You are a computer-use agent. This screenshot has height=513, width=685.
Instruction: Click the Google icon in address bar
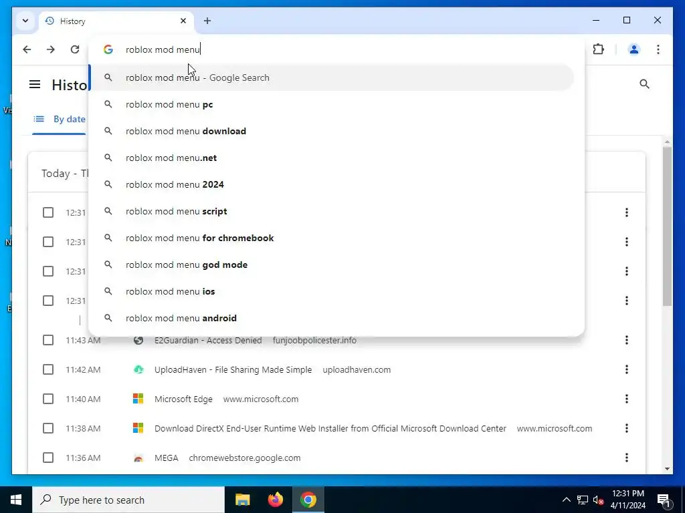[x=108, y=49]
